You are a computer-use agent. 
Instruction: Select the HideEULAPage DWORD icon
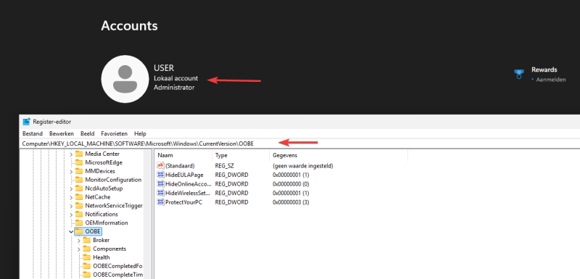tap(160, 175)
